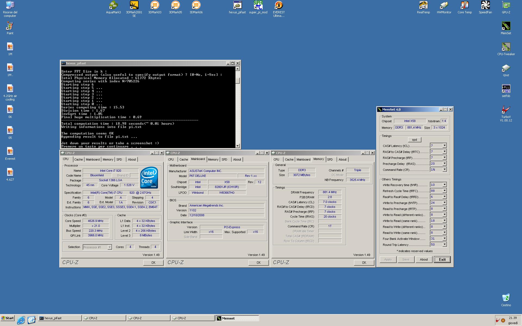This screenshot has height=326, width=522.
Task: Launch super_pi_mod desktop icon
Action: (x=258, y=7)
